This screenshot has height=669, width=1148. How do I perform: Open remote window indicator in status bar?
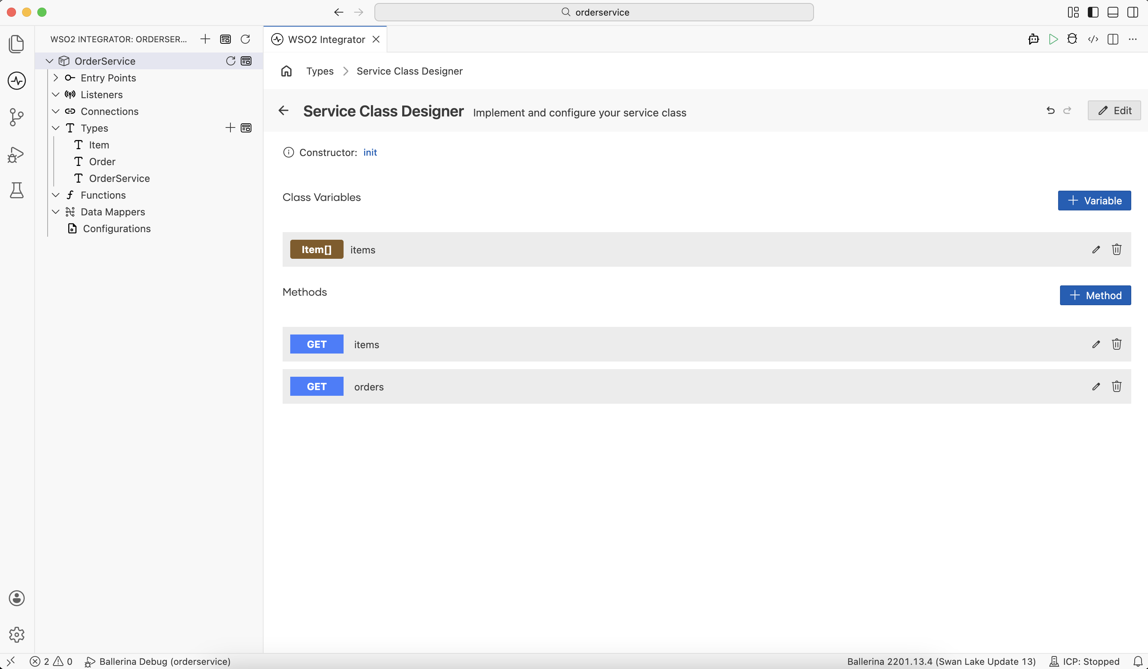pos(11,661)
